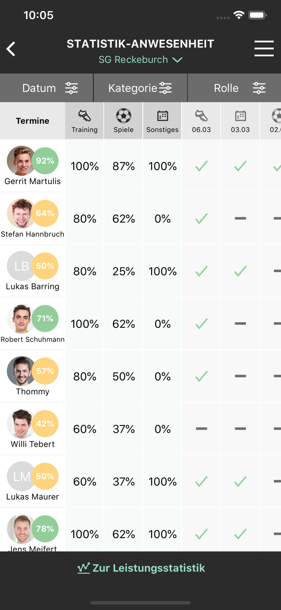This screenshot has width=281, height=610.
Task: Open Zur Leistungsstatistik link
Action: click(x=148, y=568)
